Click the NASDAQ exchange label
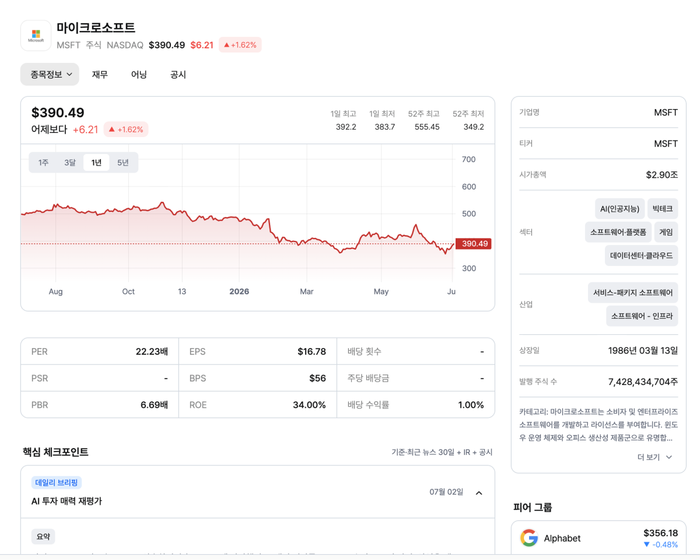Viewport: 700px width, 560px height. [125, 45]
